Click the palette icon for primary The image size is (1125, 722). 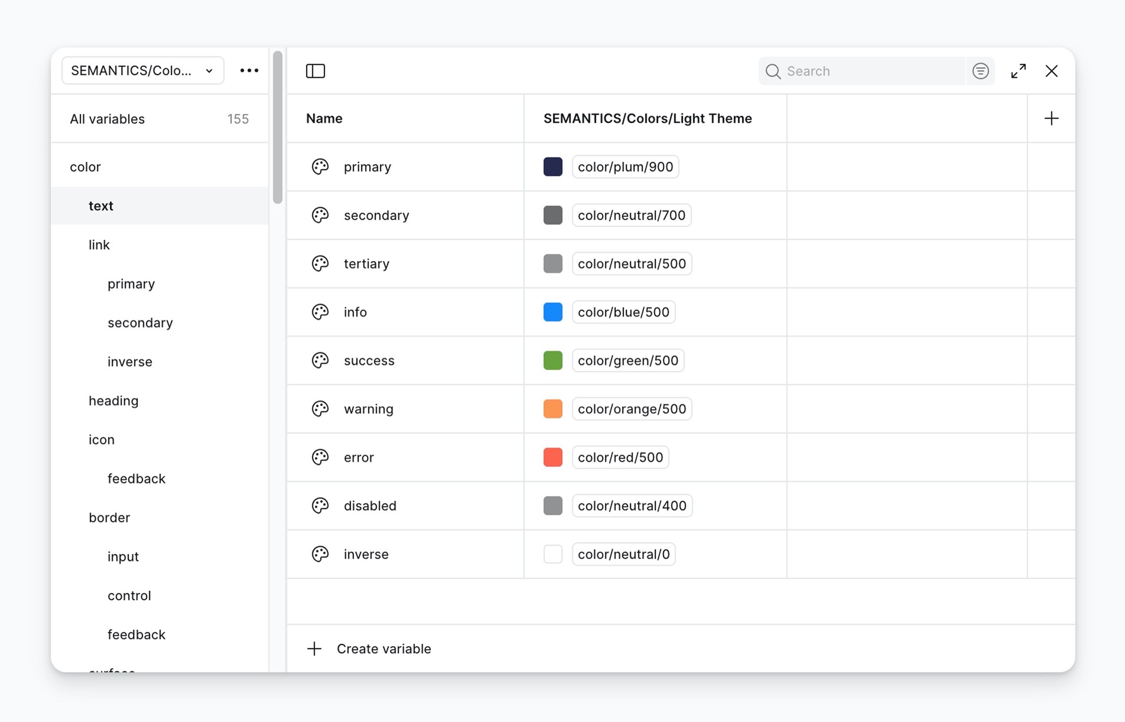(x=320, y=167)
